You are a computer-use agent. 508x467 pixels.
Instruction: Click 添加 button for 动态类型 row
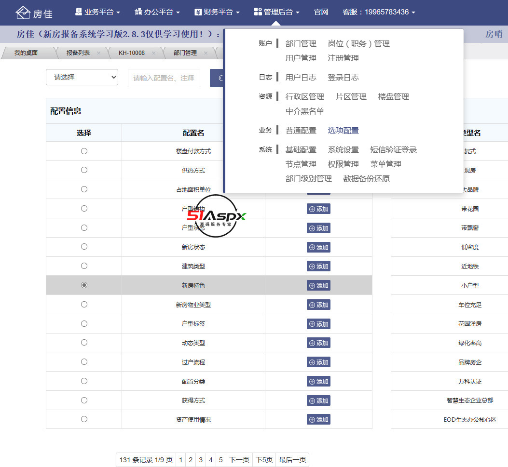click(x=318, y=343)
